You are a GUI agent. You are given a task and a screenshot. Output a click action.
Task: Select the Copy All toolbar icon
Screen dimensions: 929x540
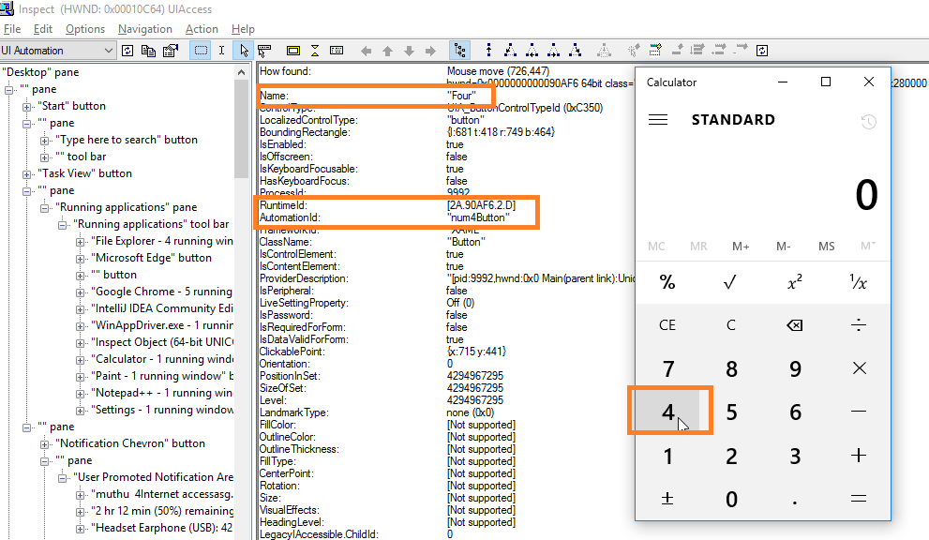[148, 50]
